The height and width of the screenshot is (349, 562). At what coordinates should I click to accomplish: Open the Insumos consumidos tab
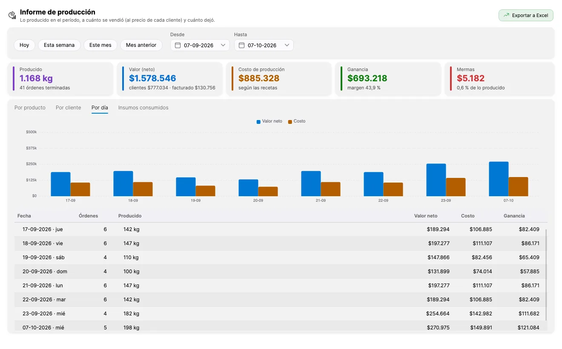click(143, 108)
